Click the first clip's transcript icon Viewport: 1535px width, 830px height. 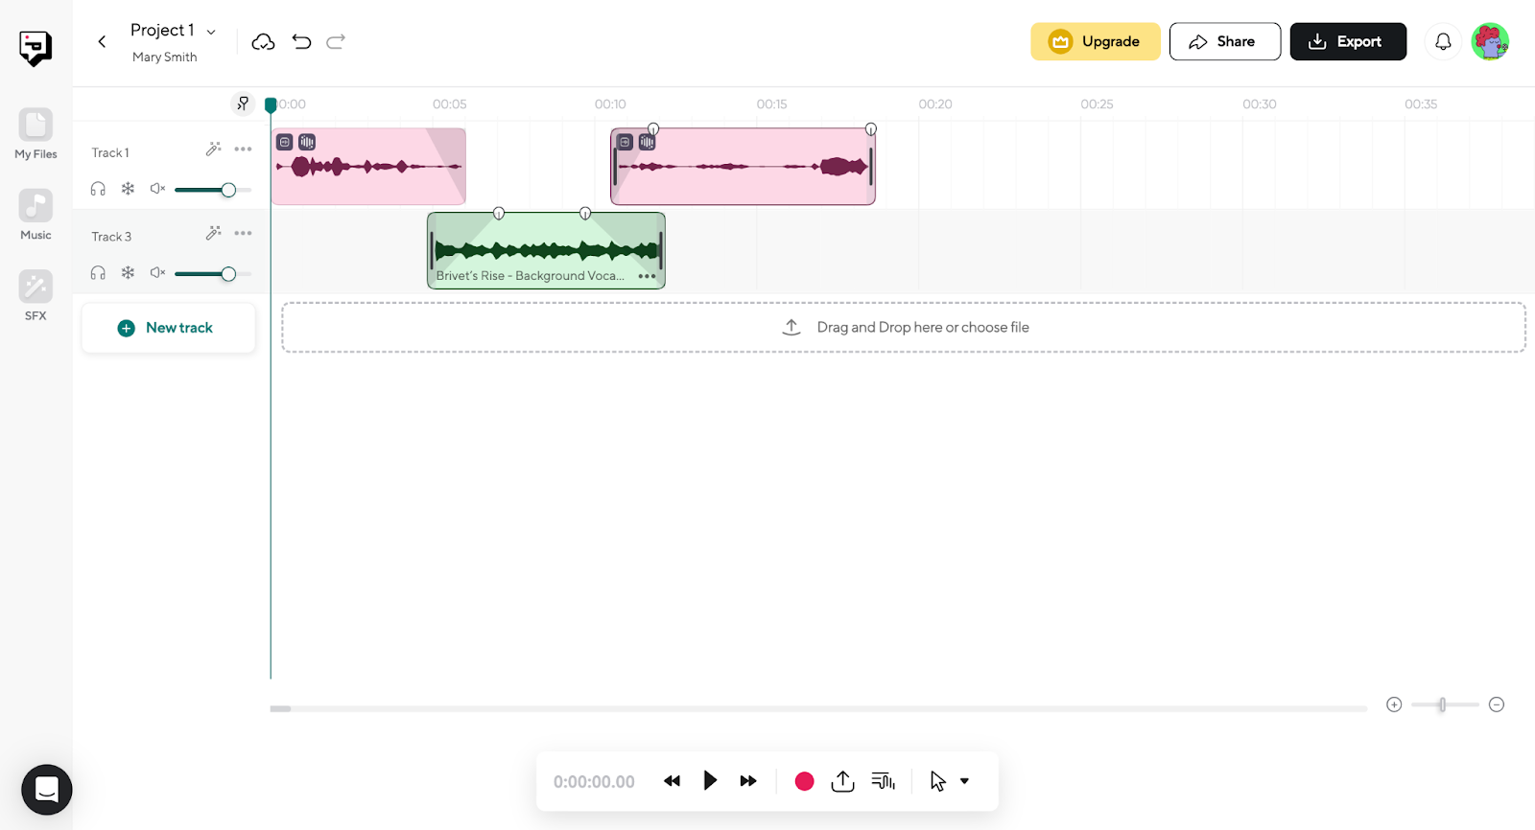285,142
